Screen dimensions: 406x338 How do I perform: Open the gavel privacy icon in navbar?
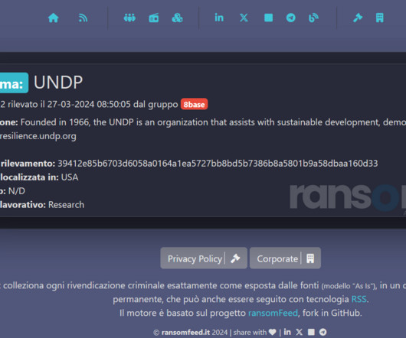(x=358, y=18)
